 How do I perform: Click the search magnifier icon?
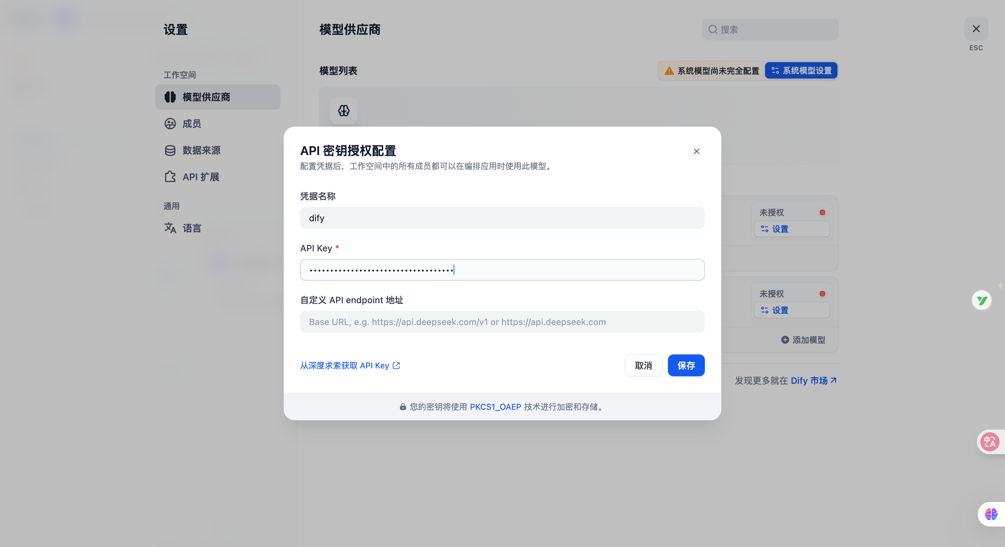point(713,30)
